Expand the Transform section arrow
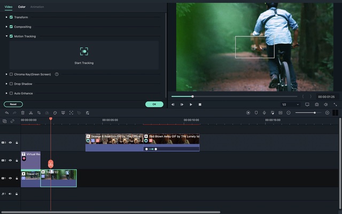This screenshot has width=342, height=214. tap(6, 17)
